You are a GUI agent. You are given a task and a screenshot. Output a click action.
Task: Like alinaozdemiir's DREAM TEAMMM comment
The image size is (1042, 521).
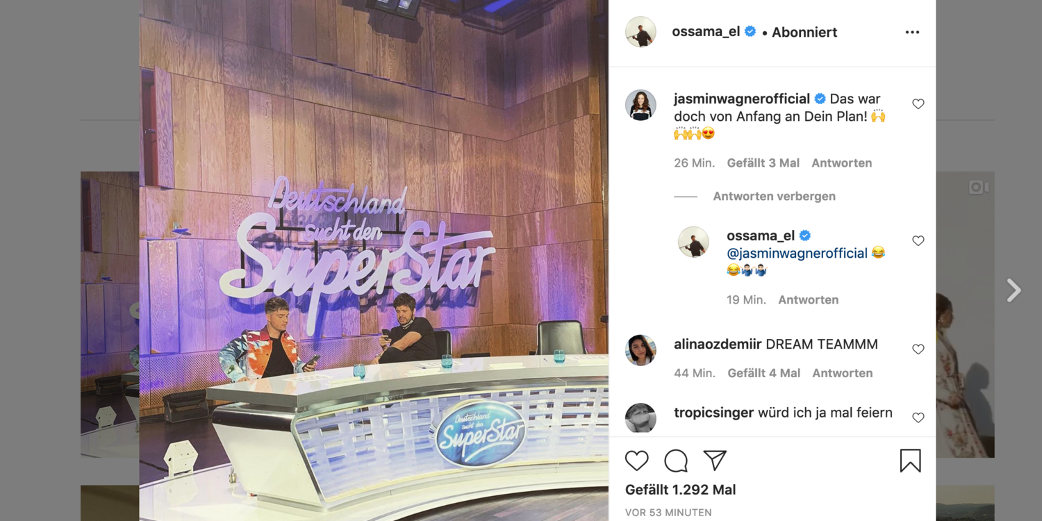[918, 349]
